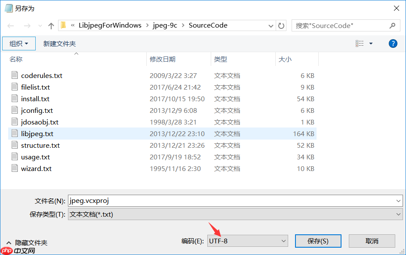Screen dimensions: 406x255
Task: Expand the address bar locations chevron
Action: pos(271,25)
